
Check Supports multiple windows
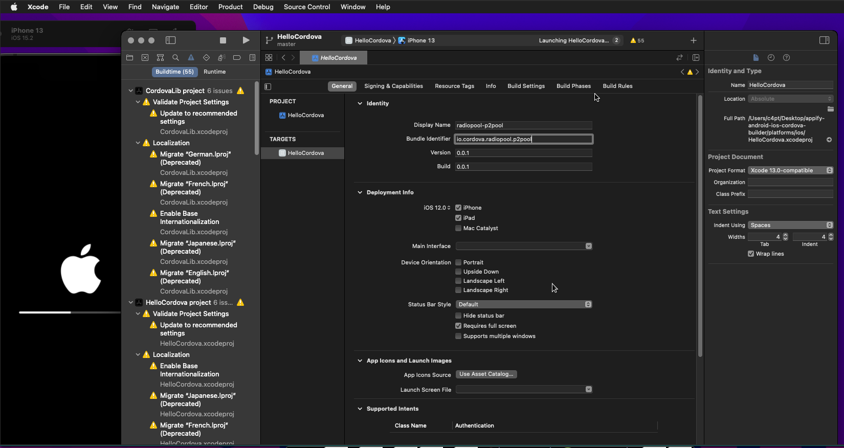(x=458, y=336)
